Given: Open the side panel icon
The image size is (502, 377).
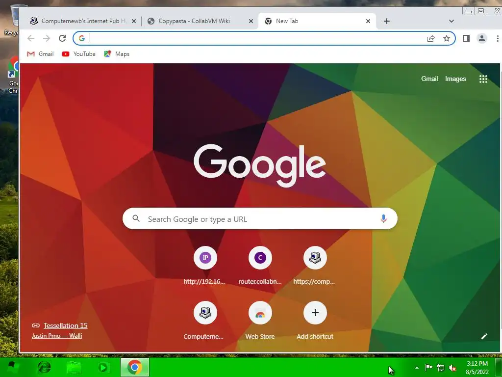Looking at the screenshot, I should pos(466,38).
